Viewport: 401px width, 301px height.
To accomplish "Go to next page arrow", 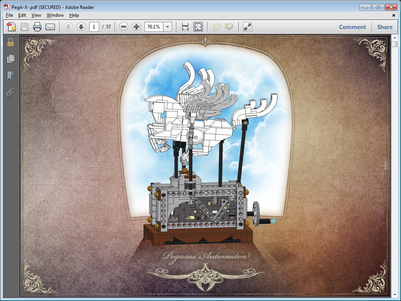I will coord(81,27).
